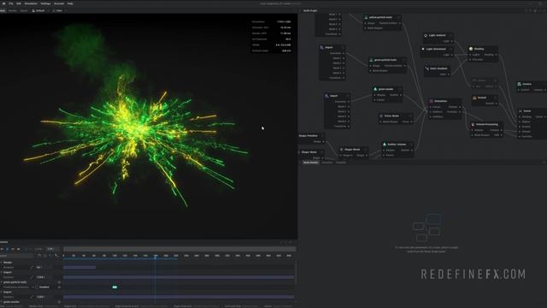Toggle the Enabled checkbox in the timeline
Screen dimensions: 547x308
(x=37, y=287)
